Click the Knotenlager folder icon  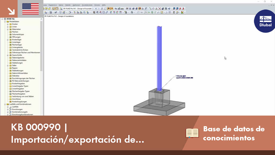(10, 40)
